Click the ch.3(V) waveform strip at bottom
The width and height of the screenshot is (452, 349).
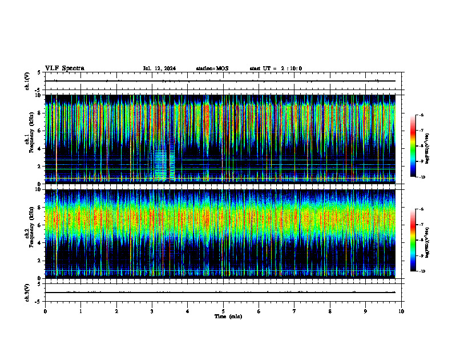(x=223, y=293)
